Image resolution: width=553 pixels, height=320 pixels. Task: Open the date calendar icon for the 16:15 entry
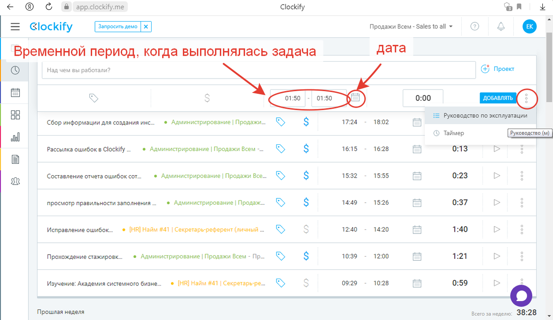(x=417, y=149)
